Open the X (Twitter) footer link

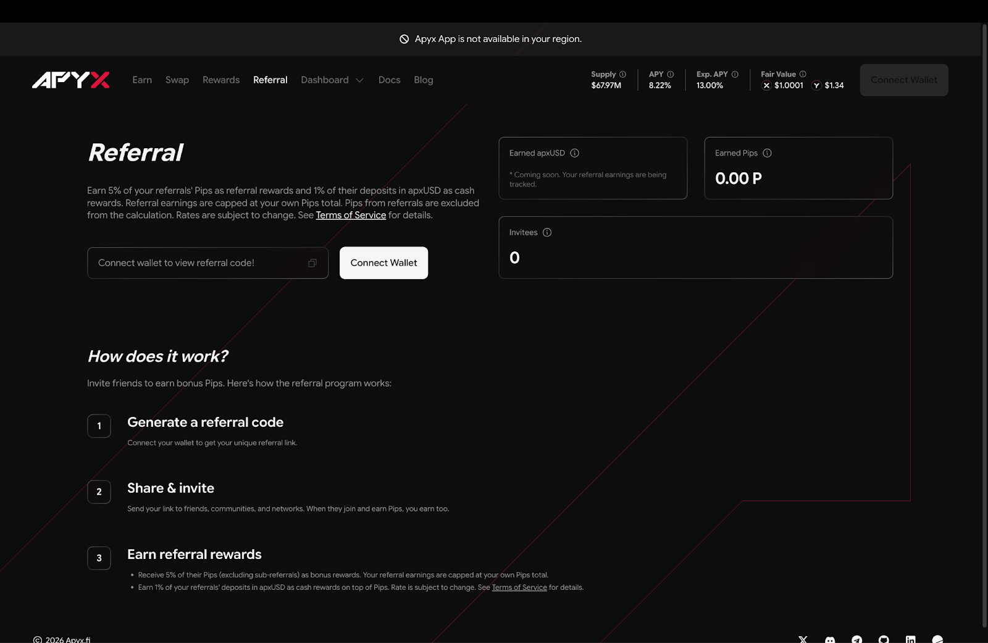coord(803,640)
